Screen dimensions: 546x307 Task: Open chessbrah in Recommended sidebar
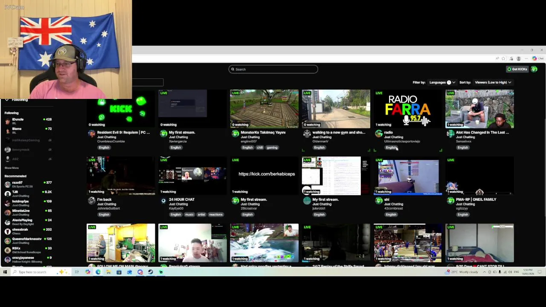28,231
